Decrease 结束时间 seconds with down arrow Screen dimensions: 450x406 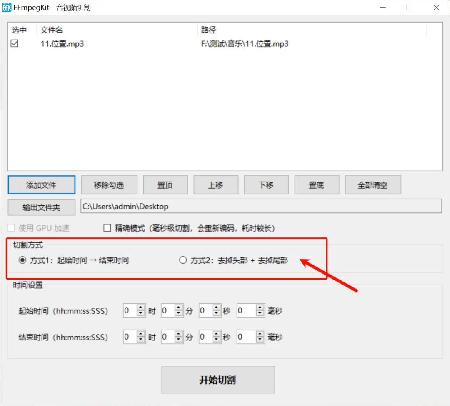click(216, 340)
